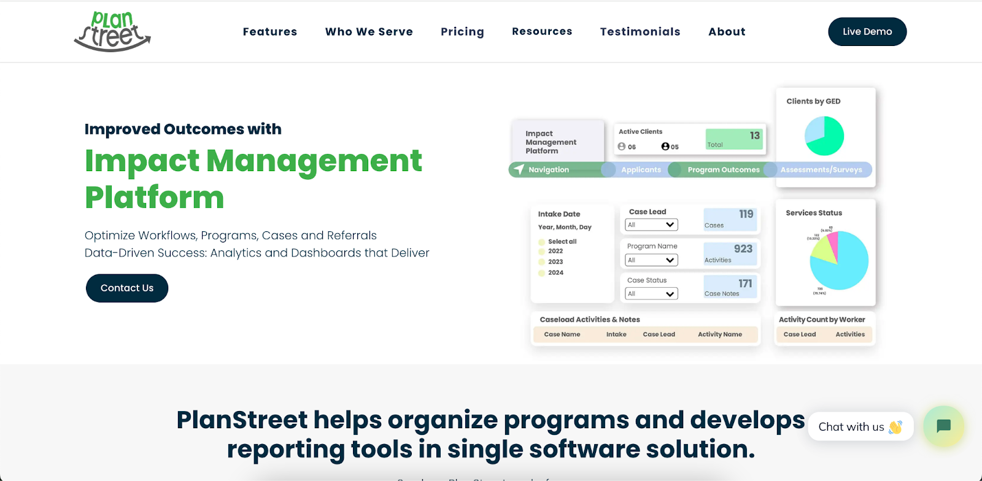This screenshot has width=982, height=481.
Task: Click the waving hand emoji
Action: 895,427
